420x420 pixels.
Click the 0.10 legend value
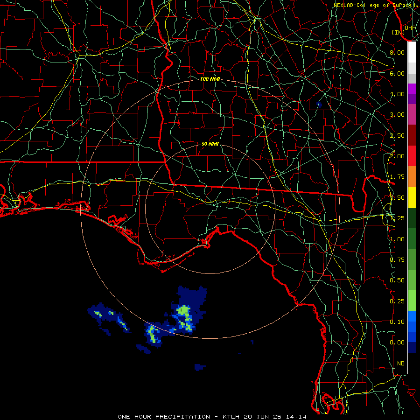397,322
